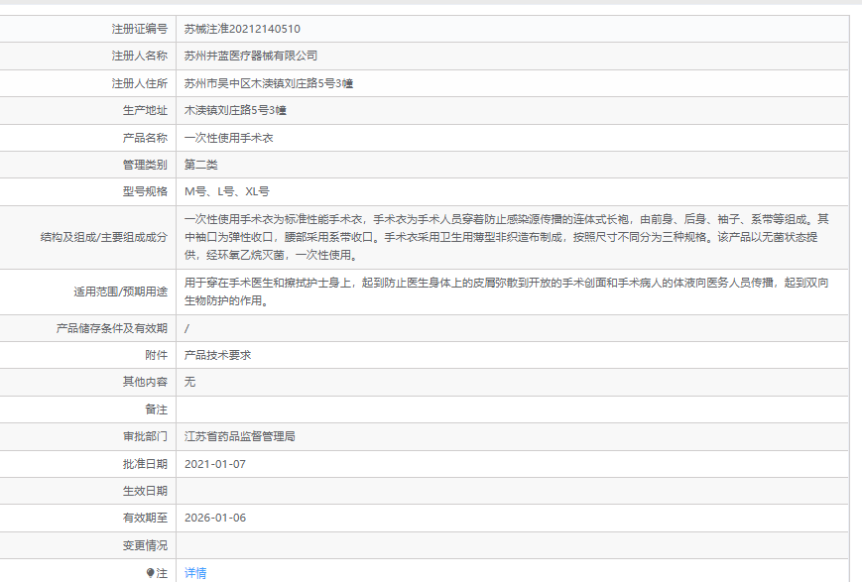Click the 生产地址 label
Image resolution: width=862 pixels, height=582 pixels.
click(145, 110)
